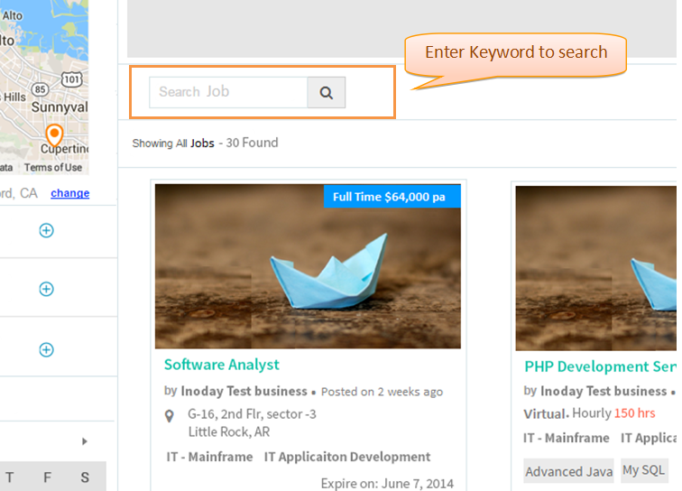Select the My SQL skill tag
682x491 pixels.
(x=643, y=470)
